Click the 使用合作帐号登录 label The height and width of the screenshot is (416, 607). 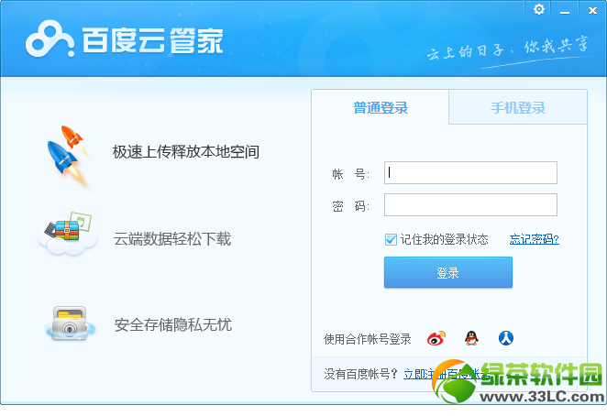point(367,339)
